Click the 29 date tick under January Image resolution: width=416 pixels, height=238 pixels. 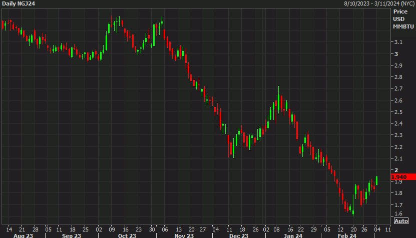pyautogui.click(x=314, y=229)
